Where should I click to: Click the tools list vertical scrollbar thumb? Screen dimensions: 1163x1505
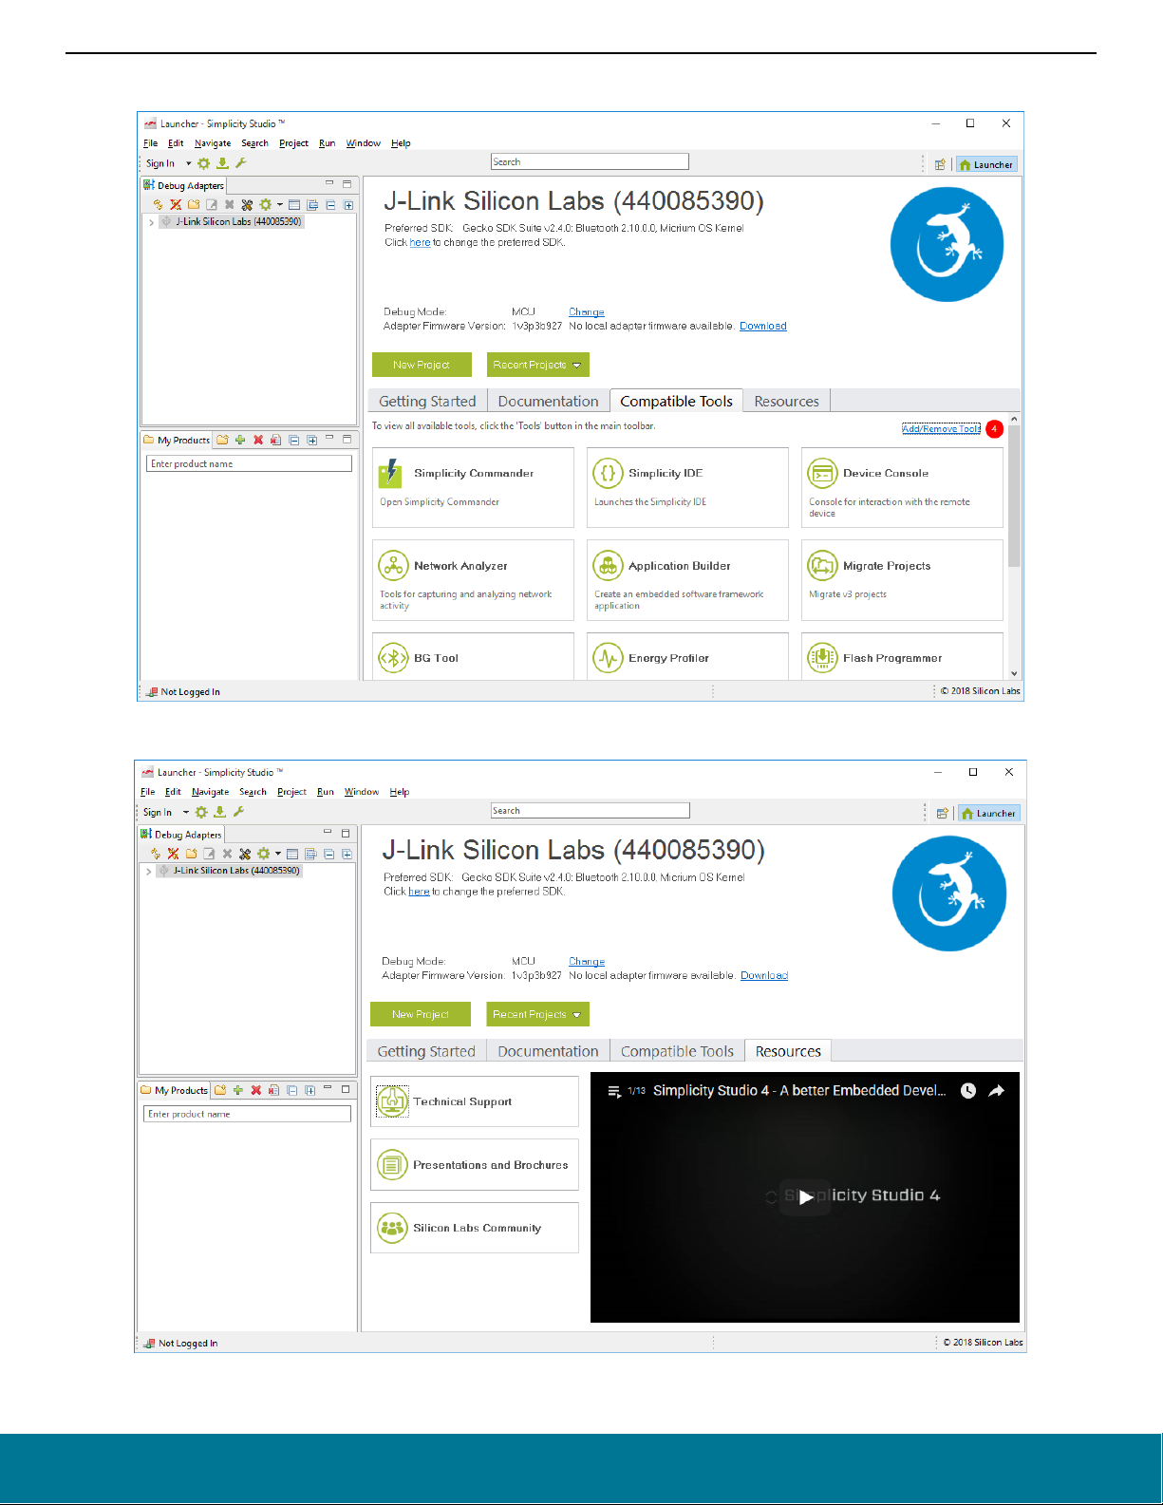(x=1014, y=495)
